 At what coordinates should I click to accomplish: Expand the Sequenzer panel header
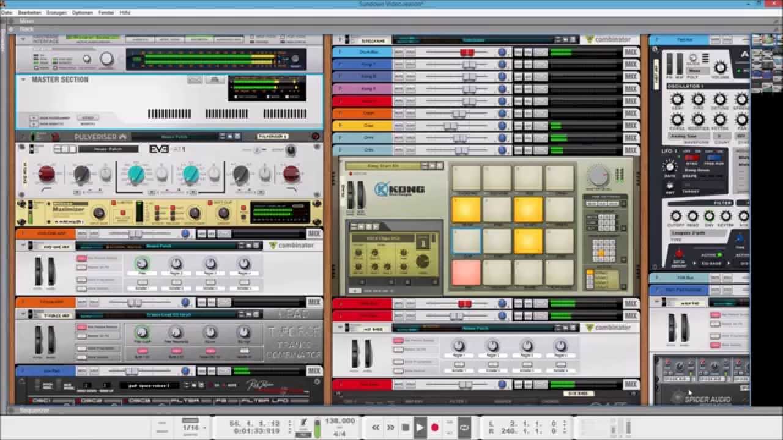(x=12, y=411)
